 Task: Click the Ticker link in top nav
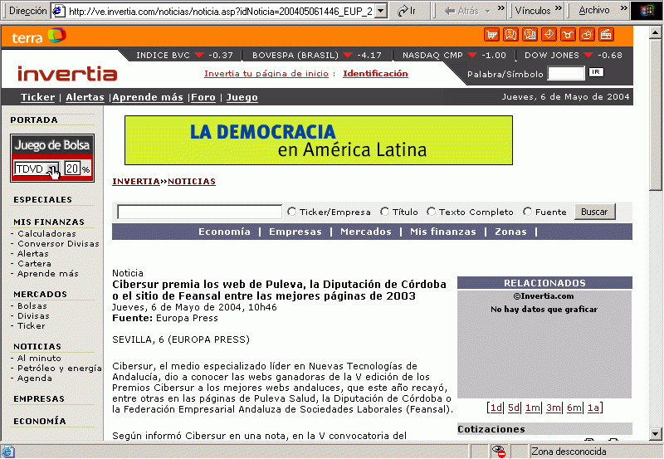coord(37,97)
